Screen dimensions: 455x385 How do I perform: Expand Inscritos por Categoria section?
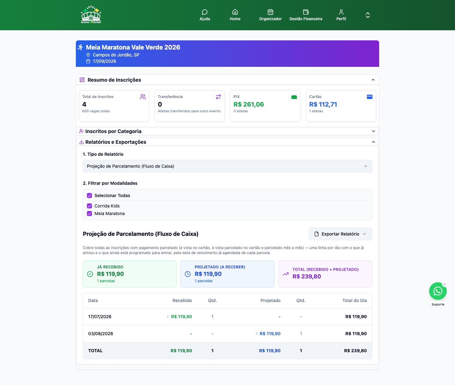(373, 131)
